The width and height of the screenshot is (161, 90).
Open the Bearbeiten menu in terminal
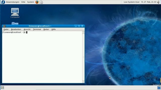coord(16,29)
